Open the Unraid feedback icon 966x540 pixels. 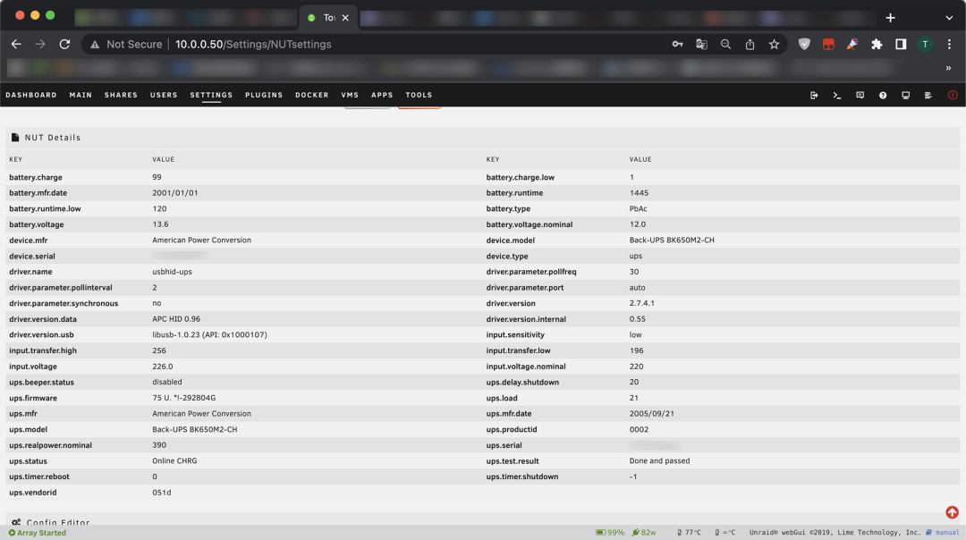coord(860,96)
